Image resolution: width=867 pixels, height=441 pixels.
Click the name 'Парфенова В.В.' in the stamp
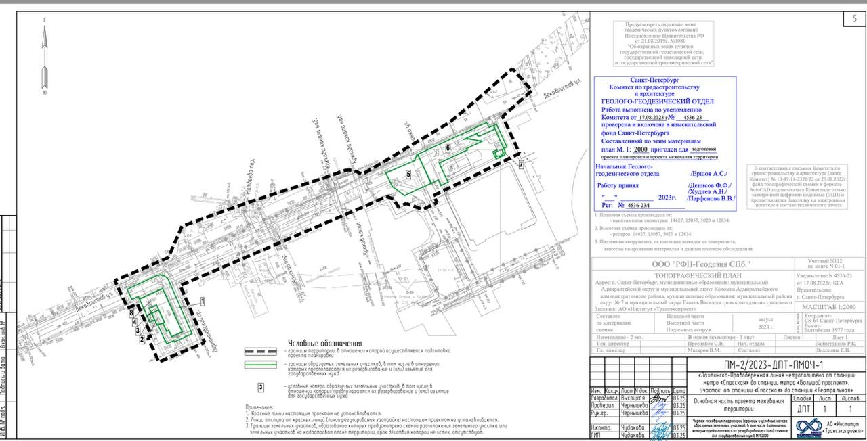[711, 199]
